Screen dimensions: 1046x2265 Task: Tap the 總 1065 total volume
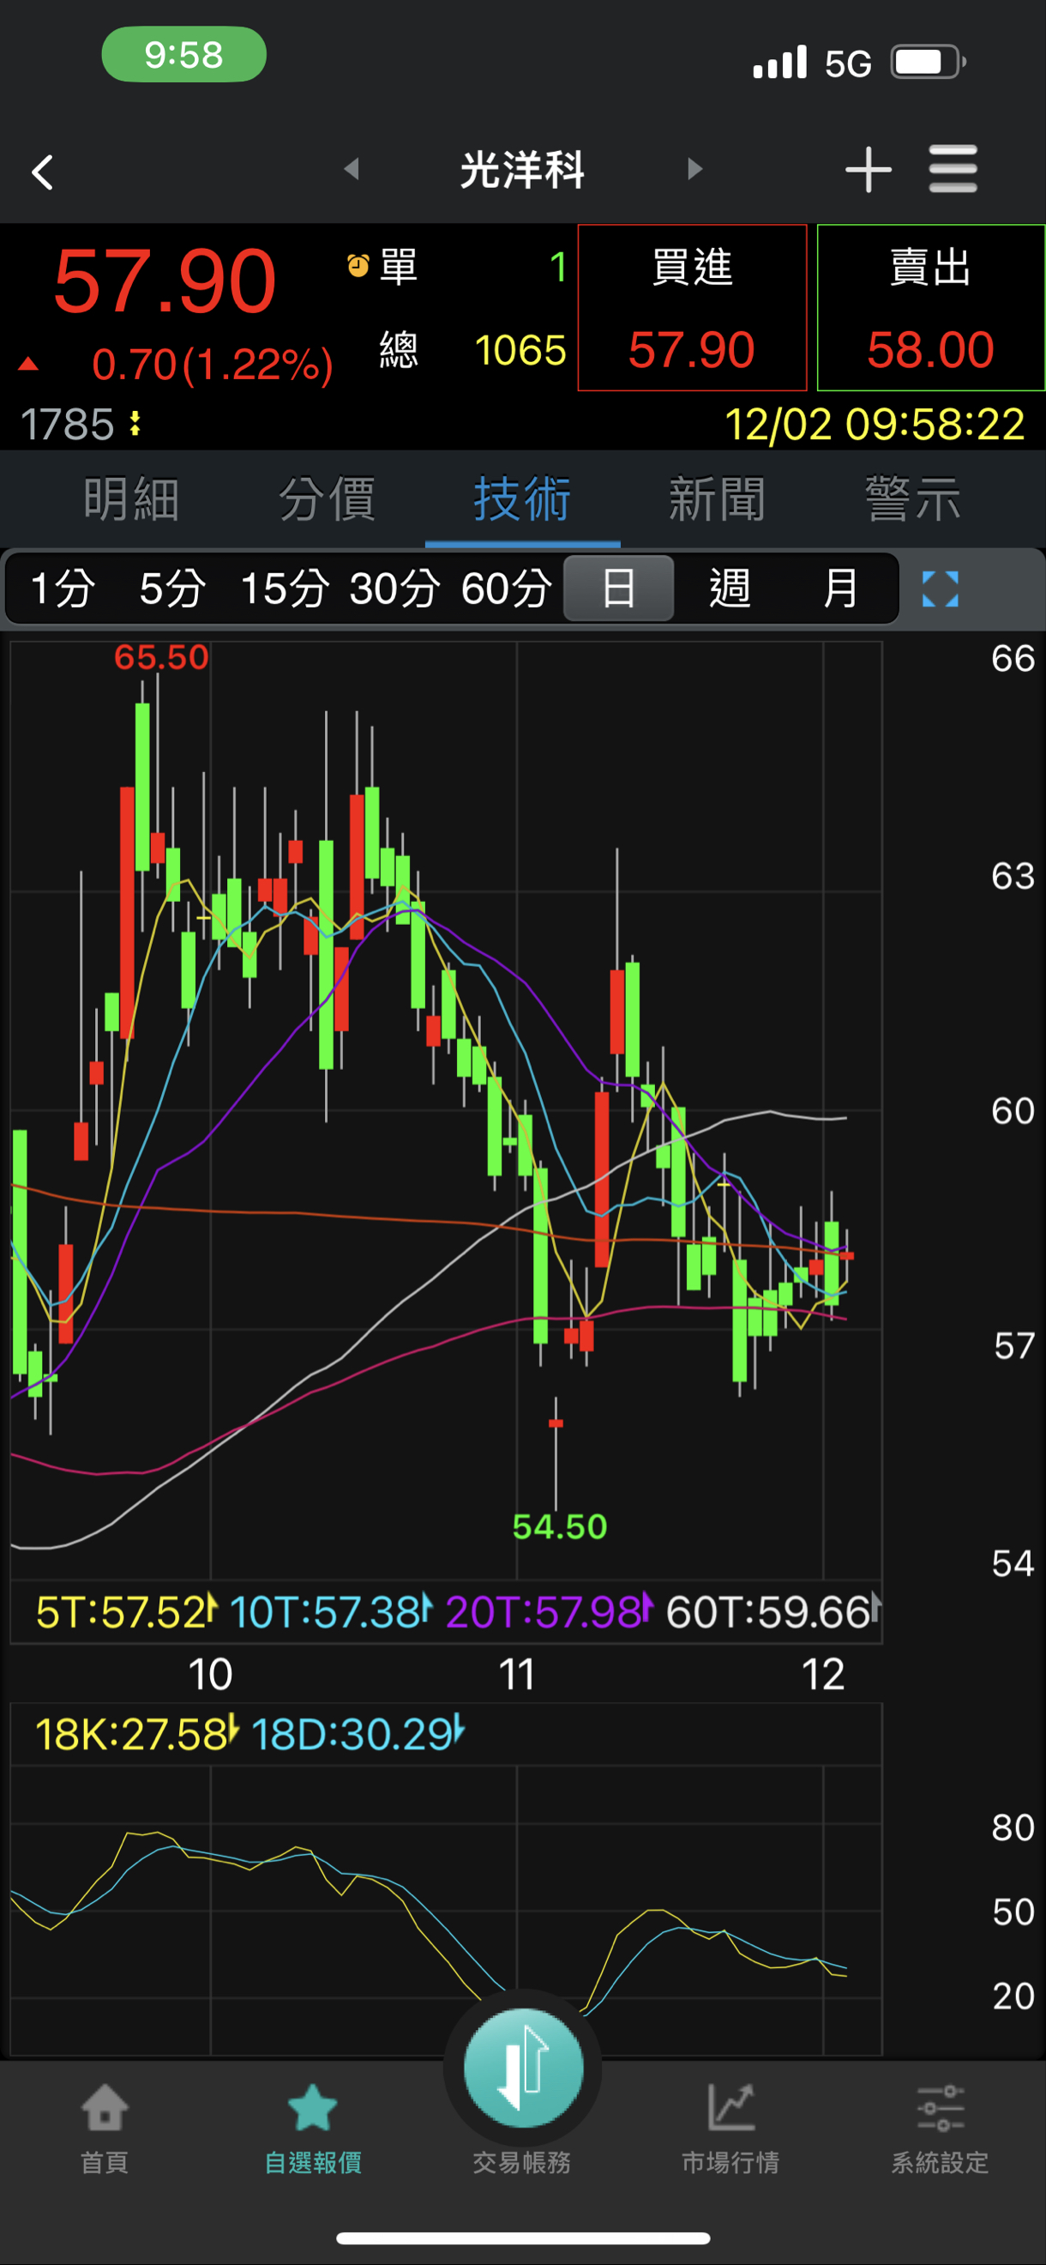[472, 350]
